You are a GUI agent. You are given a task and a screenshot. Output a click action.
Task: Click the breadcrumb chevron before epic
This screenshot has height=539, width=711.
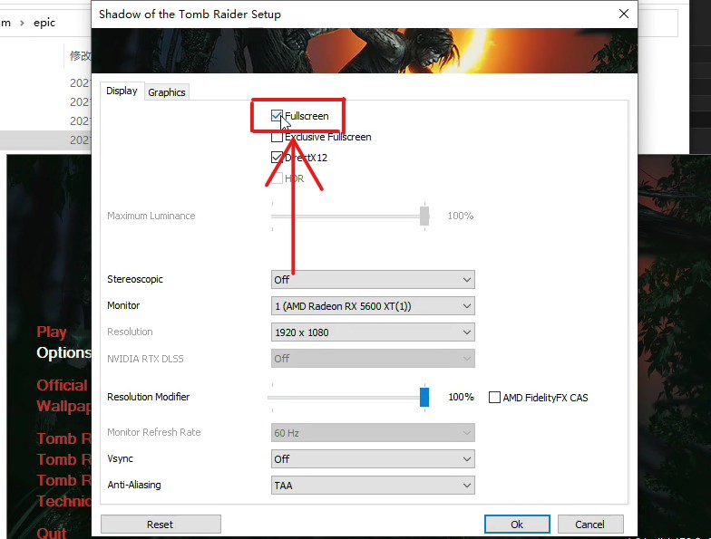22,23
